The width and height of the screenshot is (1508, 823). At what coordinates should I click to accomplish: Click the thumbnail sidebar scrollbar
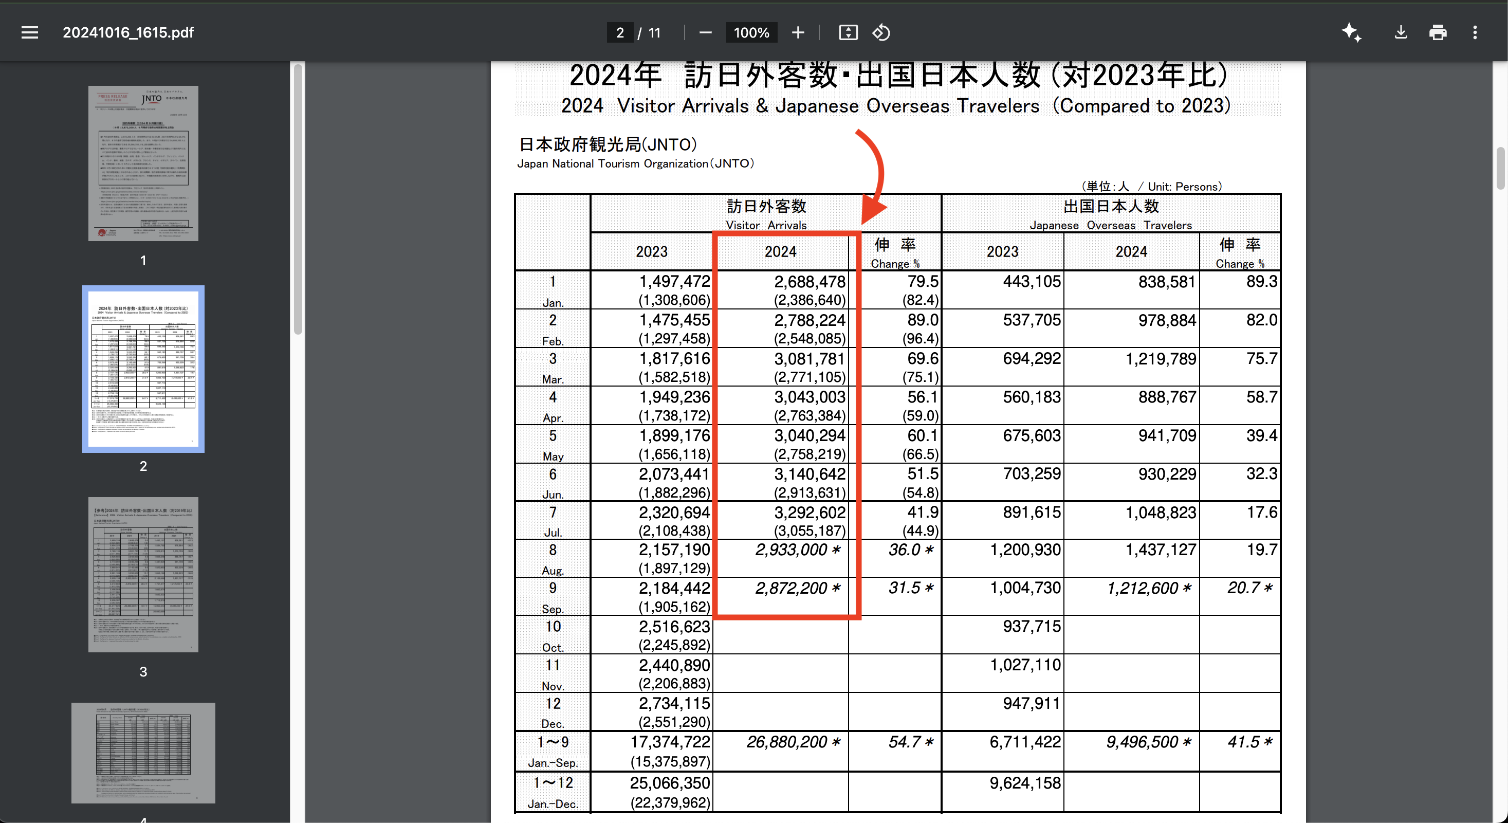pyautogui.click(x=298, y=199)
